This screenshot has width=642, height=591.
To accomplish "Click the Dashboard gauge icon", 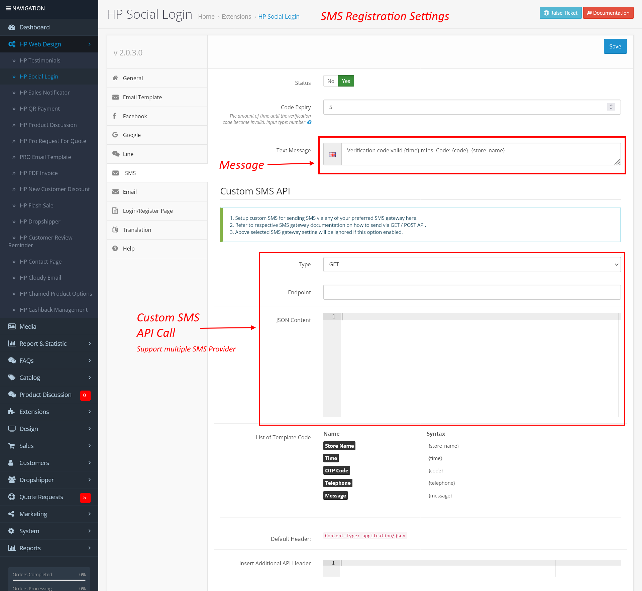I will click(12, 27).
